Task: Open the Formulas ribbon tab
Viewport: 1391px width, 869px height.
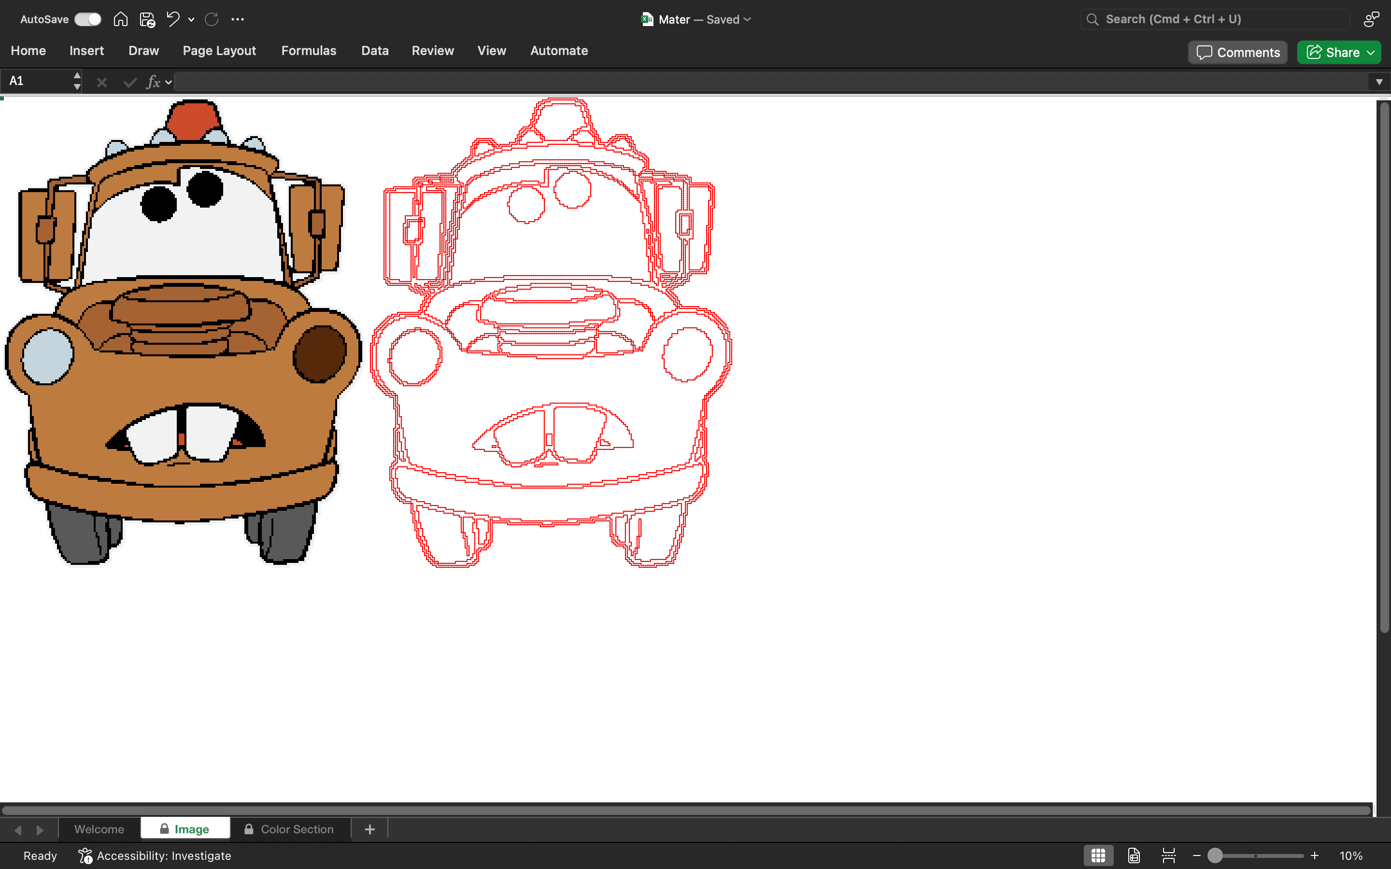Action: [x=309, y=51]
